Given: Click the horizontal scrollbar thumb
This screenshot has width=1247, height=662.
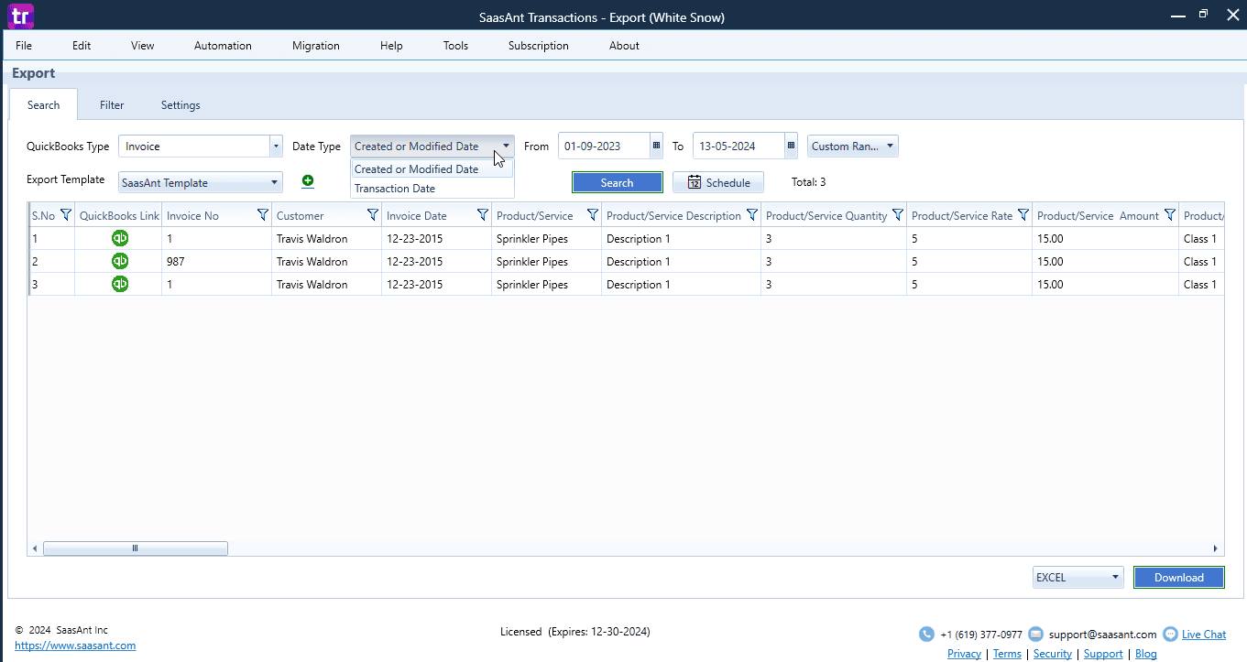Looking at the screenshot, I should point(135,548).
